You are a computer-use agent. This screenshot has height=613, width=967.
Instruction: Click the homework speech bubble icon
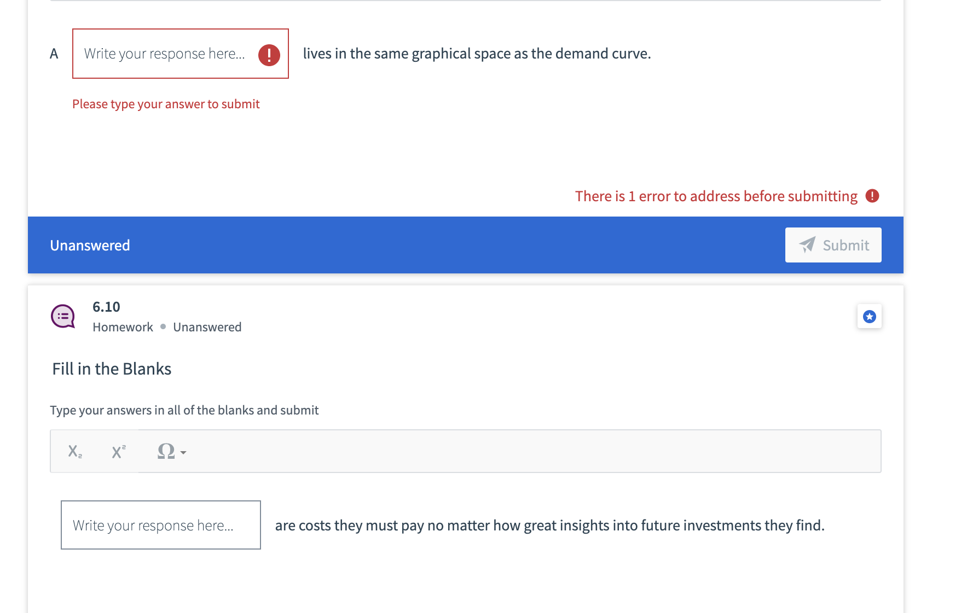tap(62, 316)
